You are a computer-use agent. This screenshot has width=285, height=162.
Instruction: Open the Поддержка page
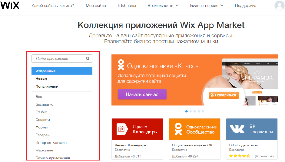coord(246,6)
